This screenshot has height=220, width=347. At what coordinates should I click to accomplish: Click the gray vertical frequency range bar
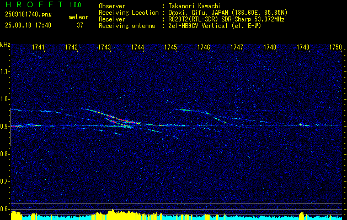coord(10,127)
